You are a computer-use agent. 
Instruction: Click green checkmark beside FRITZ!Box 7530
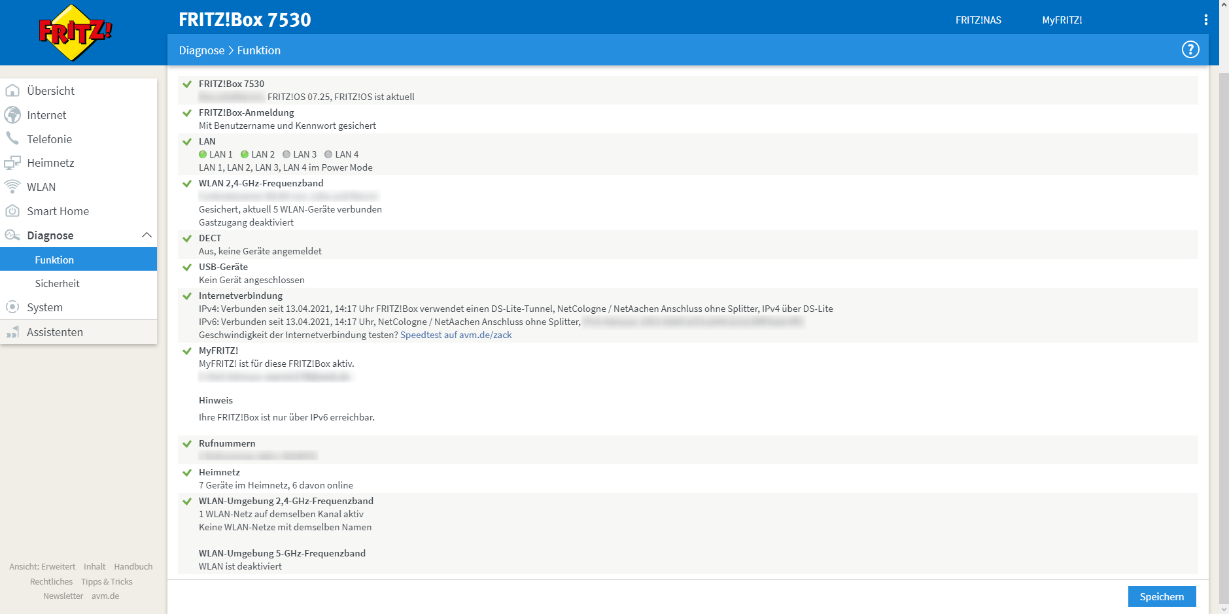[187, 84]
